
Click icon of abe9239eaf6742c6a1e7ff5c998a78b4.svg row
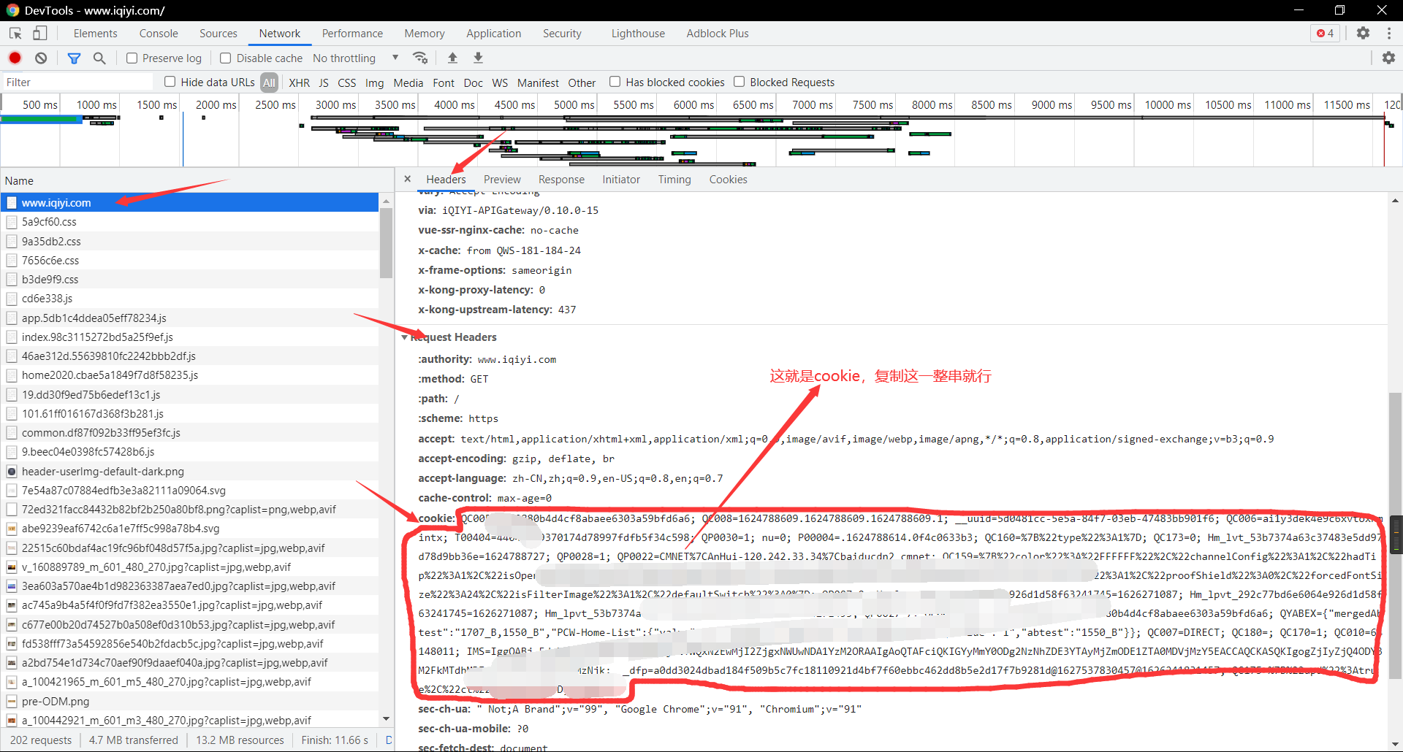(12, 529)
